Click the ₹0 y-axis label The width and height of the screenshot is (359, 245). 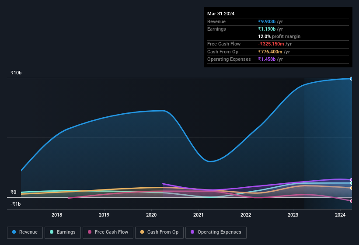coord(14,192)
